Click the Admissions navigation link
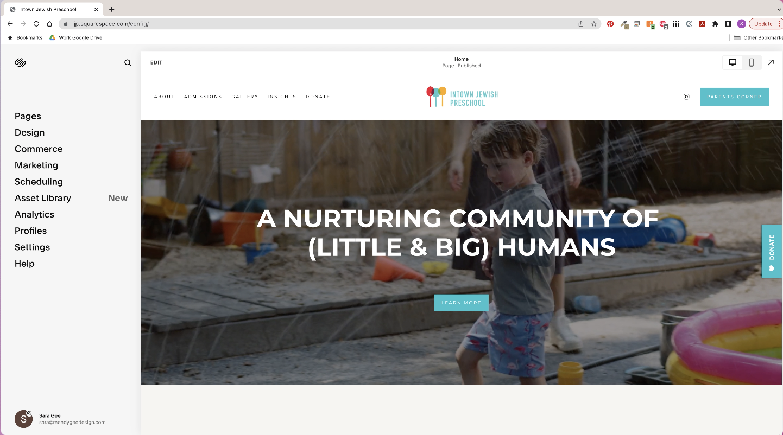 (x=203, y=97)
